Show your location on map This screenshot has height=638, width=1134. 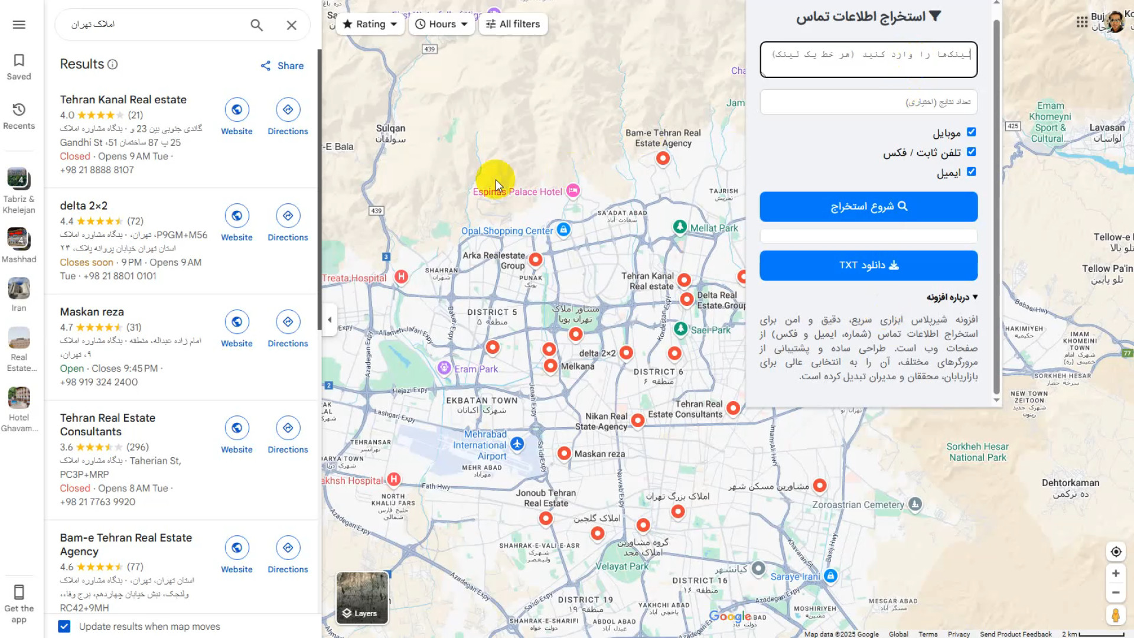[1116, 552]
